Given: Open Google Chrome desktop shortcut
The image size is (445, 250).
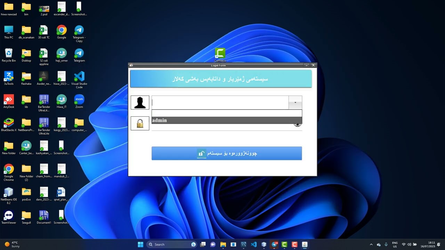Looking at the screenshot, I should (x=9, y=173).
